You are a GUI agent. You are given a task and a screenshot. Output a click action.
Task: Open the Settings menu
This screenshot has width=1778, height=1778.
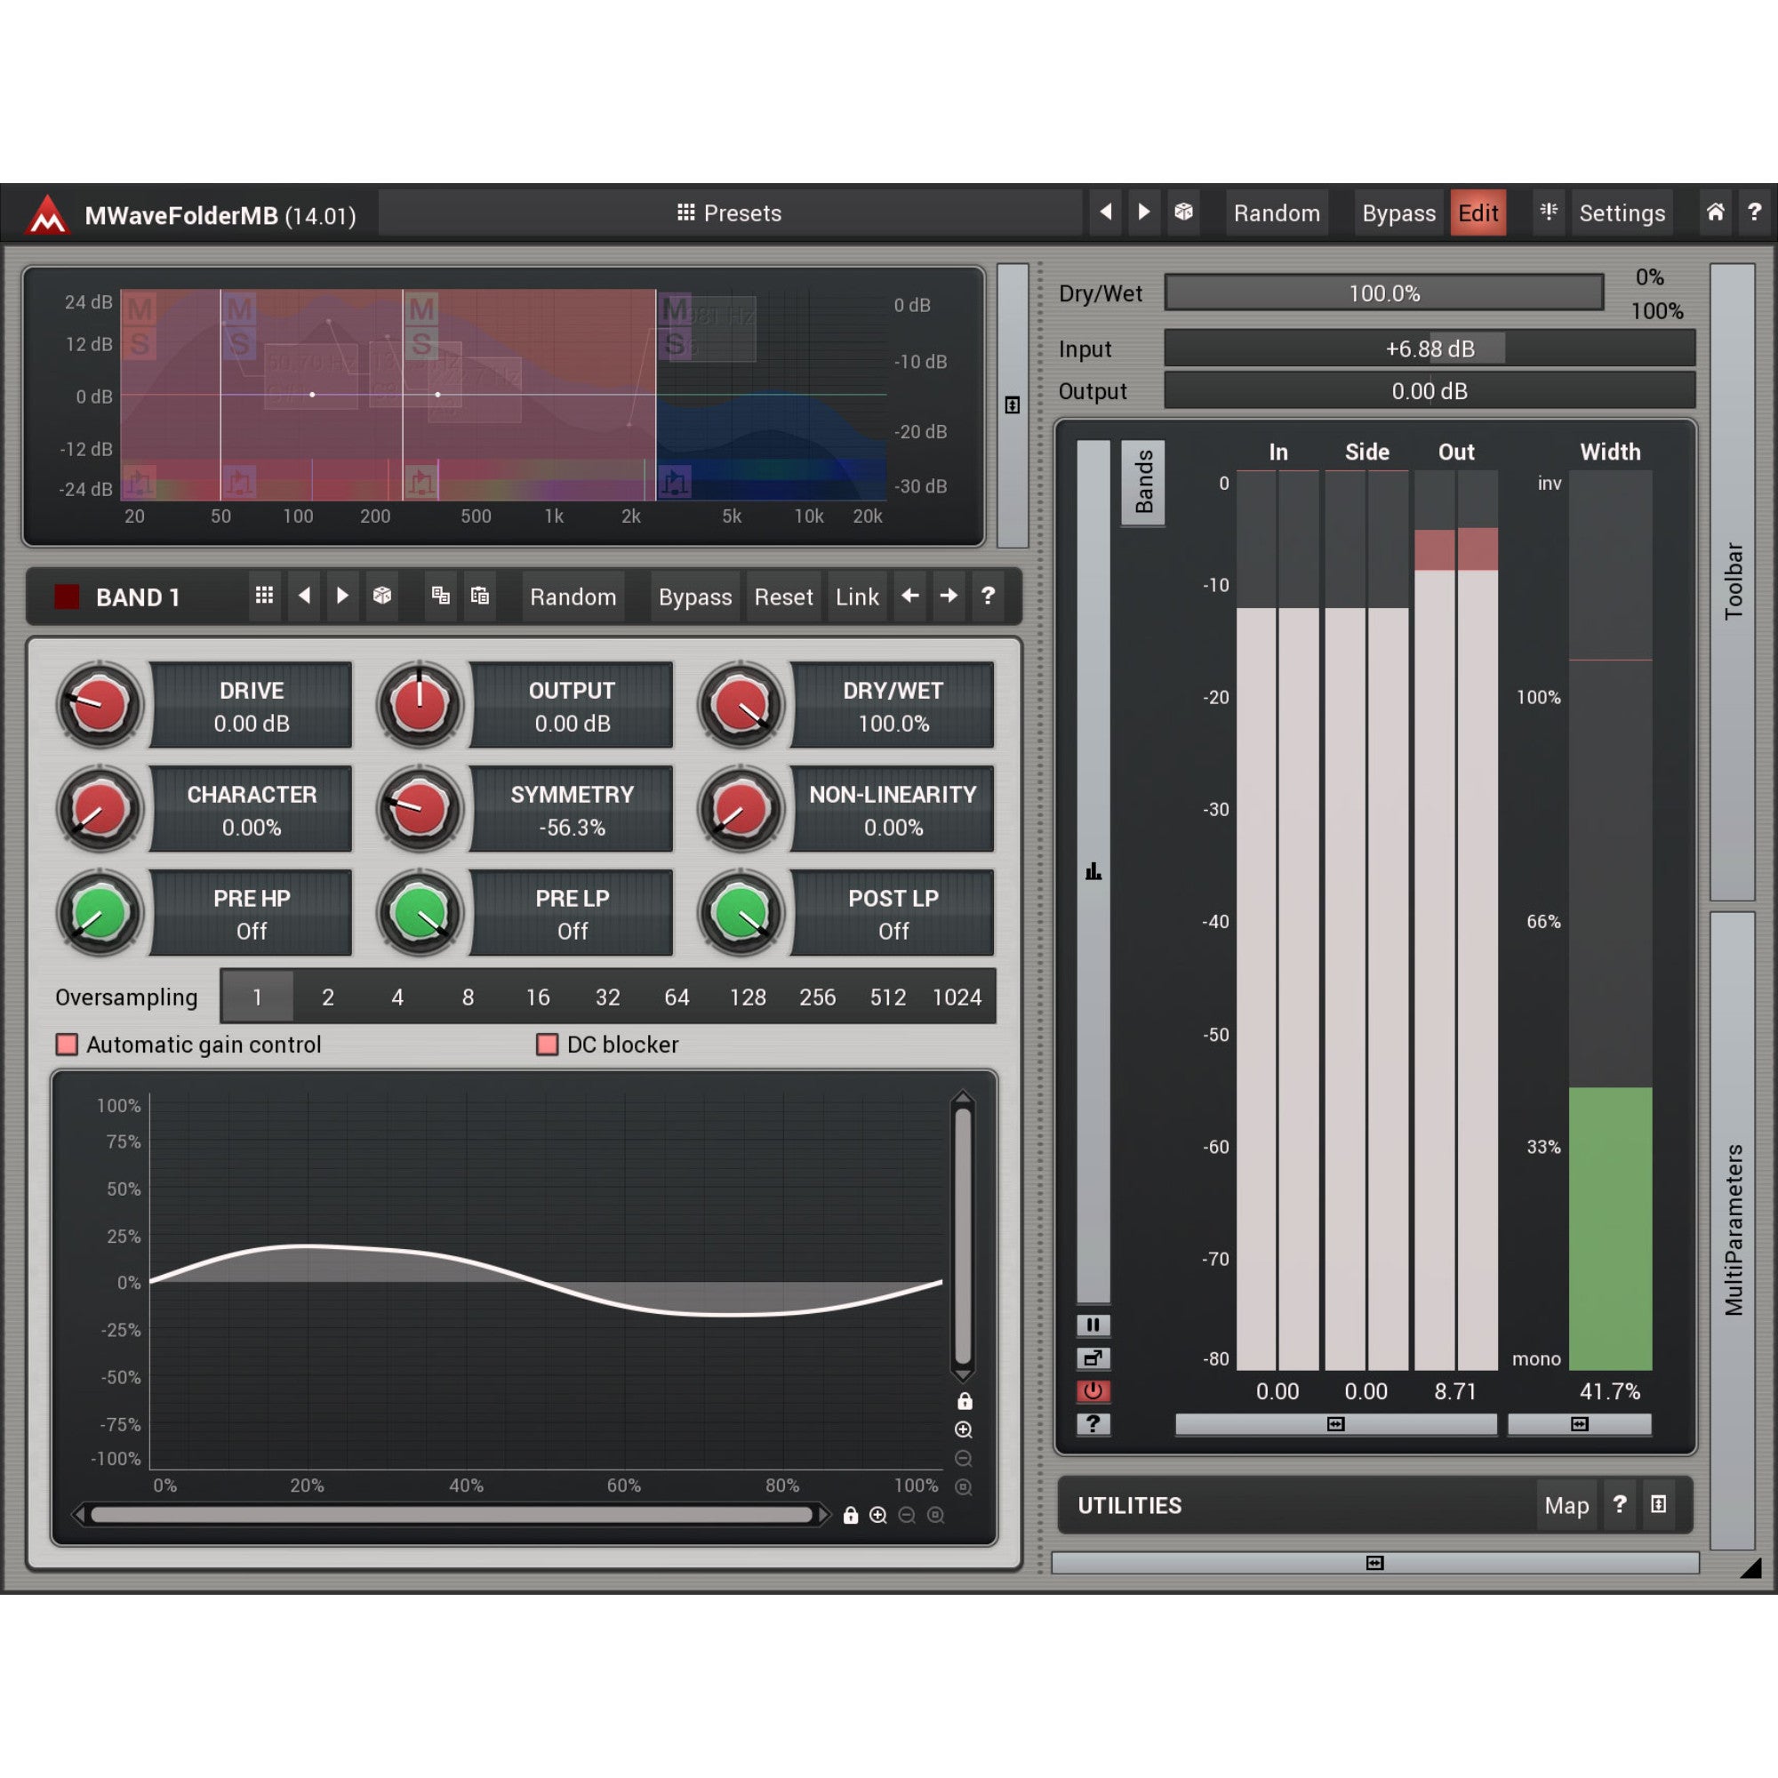click(1622, 213)
